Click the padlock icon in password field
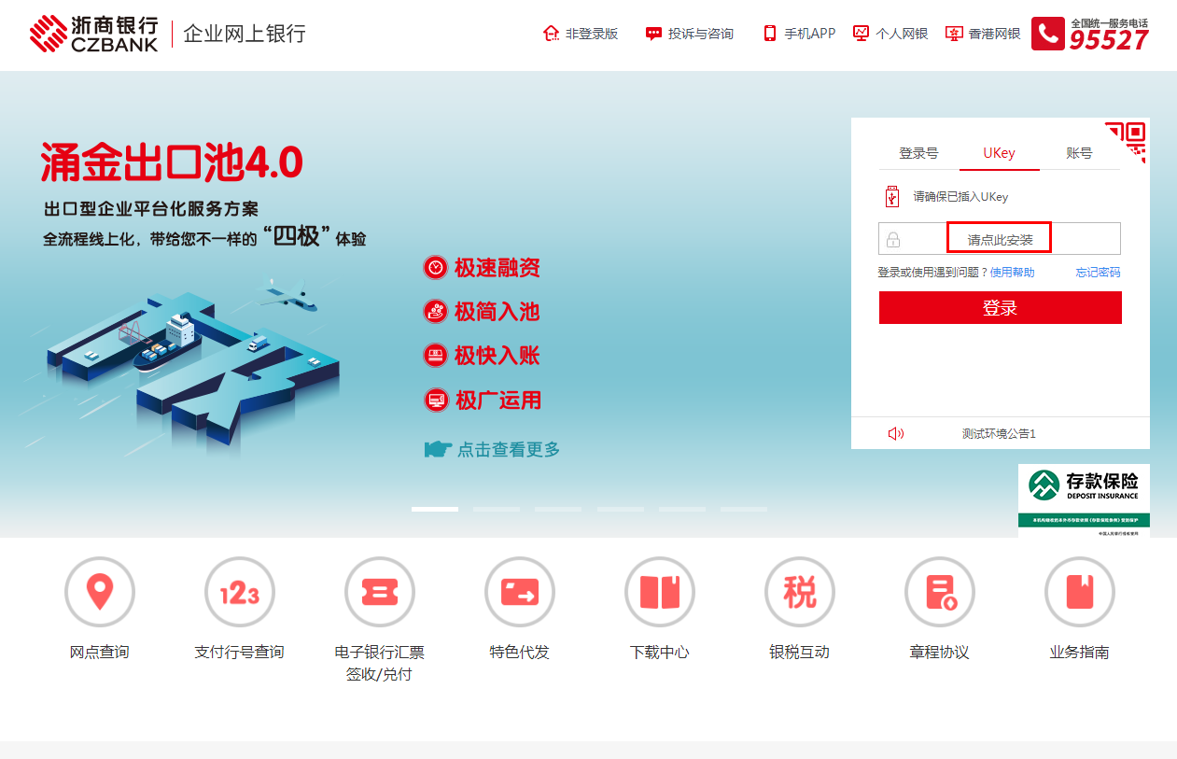This screenshot has width=1177, height=759. 893,239
